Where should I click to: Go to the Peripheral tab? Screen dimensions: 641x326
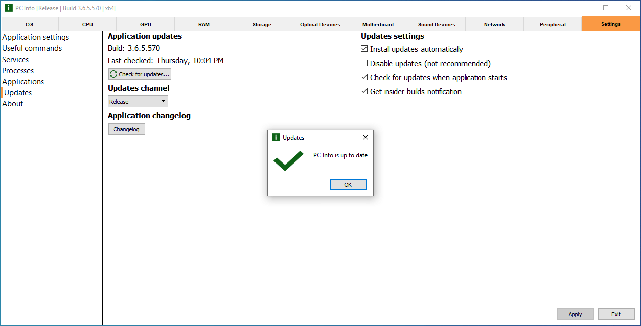(x=553, y=24)
